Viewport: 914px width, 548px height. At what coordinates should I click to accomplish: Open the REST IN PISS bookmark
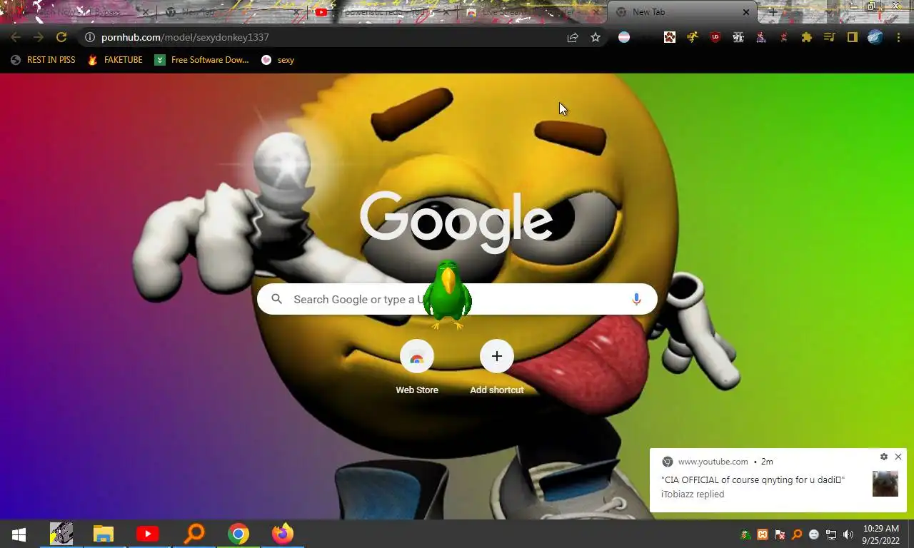[43, 60]
